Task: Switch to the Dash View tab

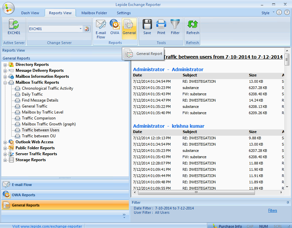Action: point(30,13)
